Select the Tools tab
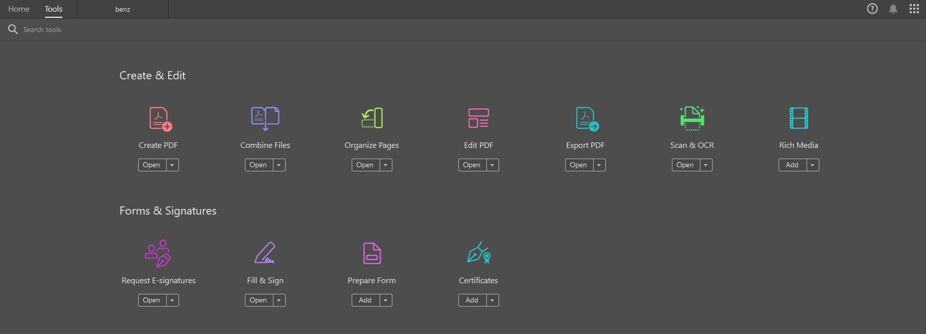 (53, 9)
